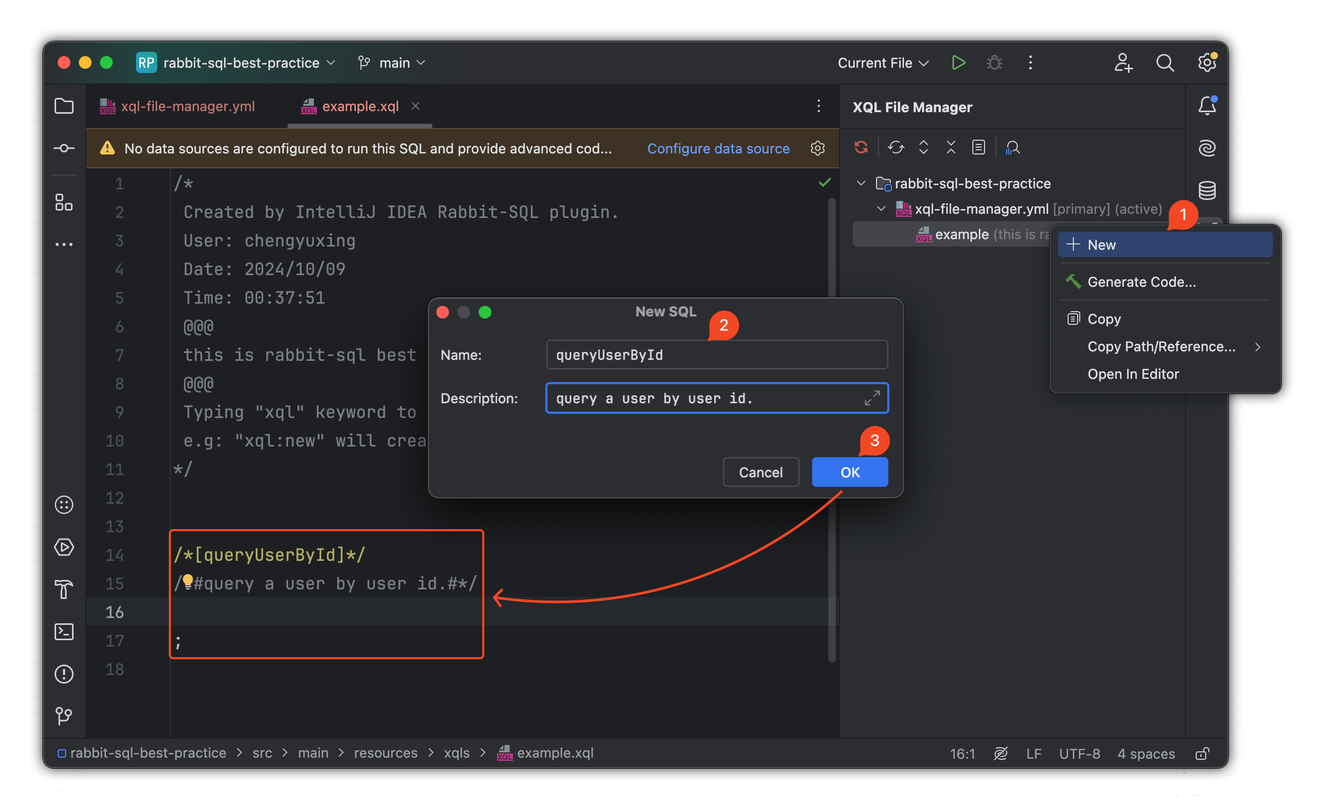Screen dimensions: 1328x809
Task: Expand all nodes in XQL File Manager
Action: pos(924,147)
